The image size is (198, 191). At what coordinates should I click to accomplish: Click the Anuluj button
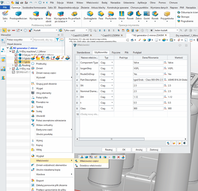click(139, 150)
